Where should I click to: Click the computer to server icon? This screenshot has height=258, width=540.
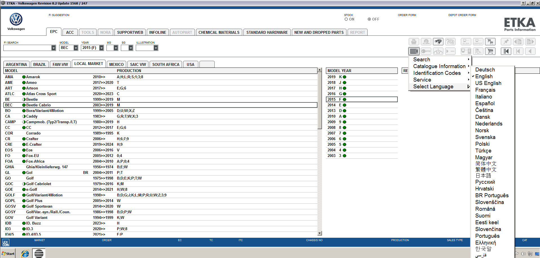(466, 51)
